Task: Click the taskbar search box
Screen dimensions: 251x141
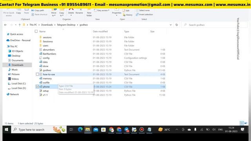Action: click(x=39, y=130)
